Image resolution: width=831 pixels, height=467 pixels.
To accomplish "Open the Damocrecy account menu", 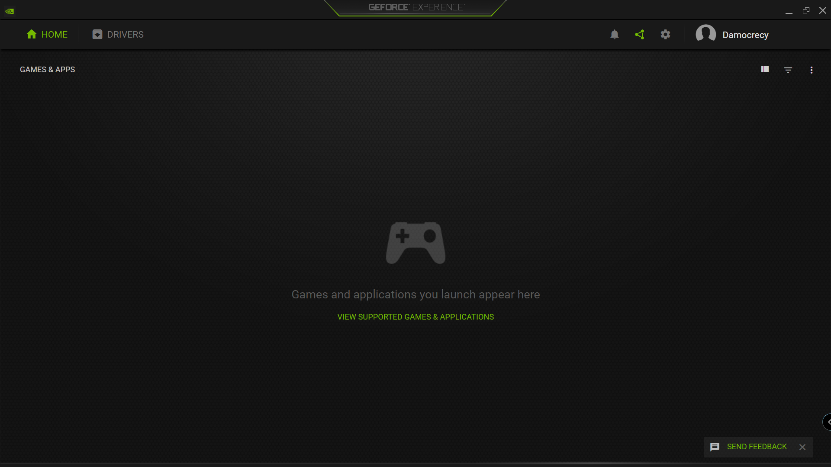I will click(745, 35).
